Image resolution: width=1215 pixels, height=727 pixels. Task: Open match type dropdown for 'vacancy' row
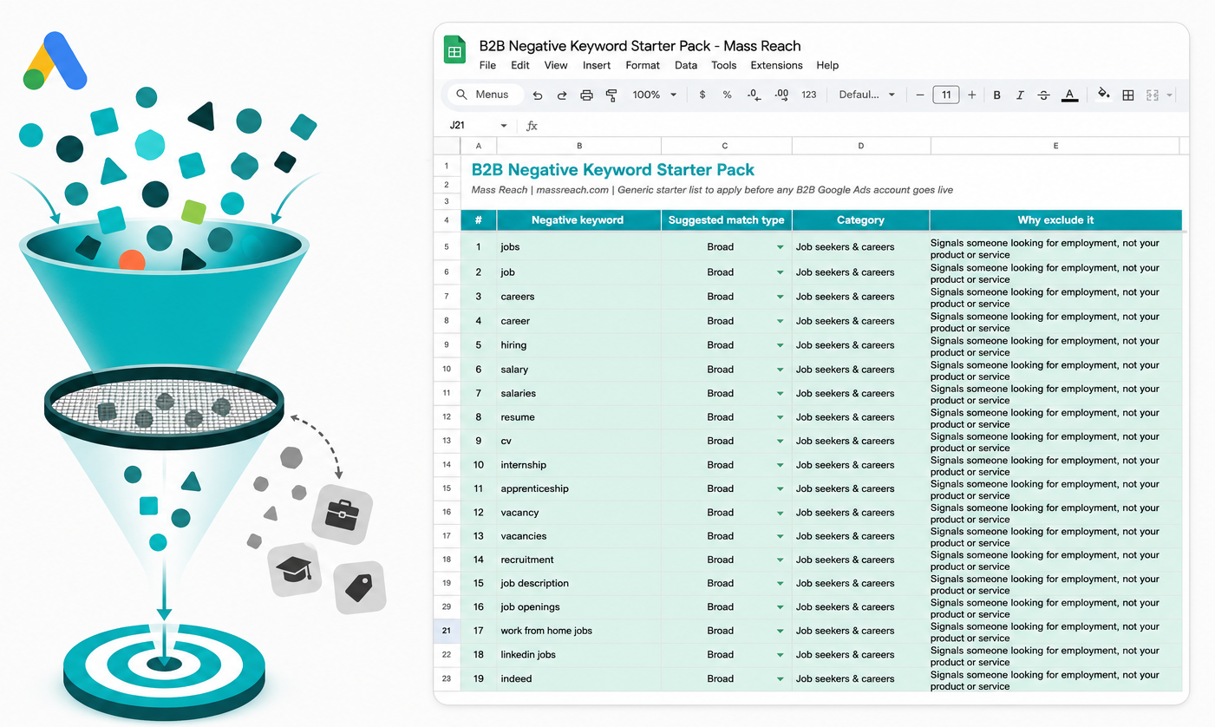(x=781, y=513)
